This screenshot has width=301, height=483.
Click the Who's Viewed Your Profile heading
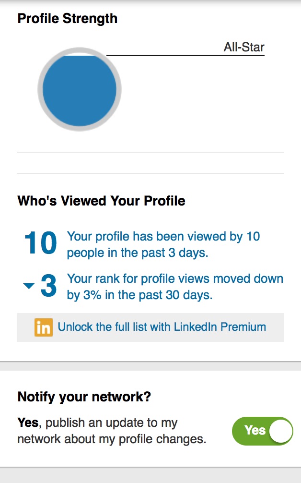(102, 201)
